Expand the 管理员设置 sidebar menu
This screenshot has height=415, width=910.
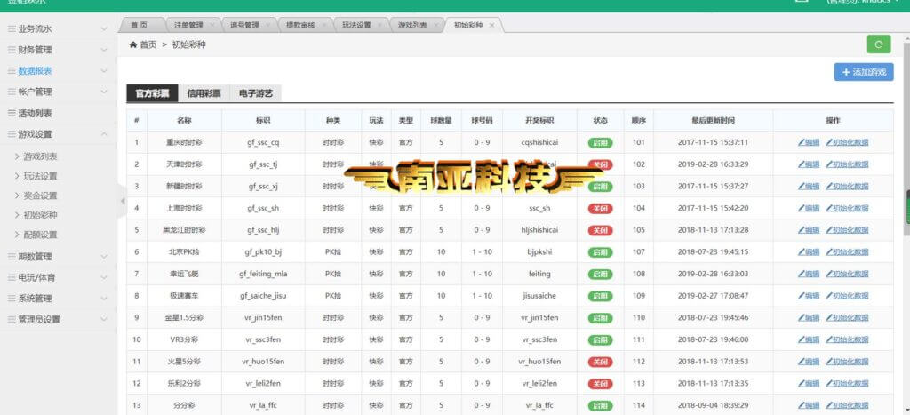pos(58,319)
